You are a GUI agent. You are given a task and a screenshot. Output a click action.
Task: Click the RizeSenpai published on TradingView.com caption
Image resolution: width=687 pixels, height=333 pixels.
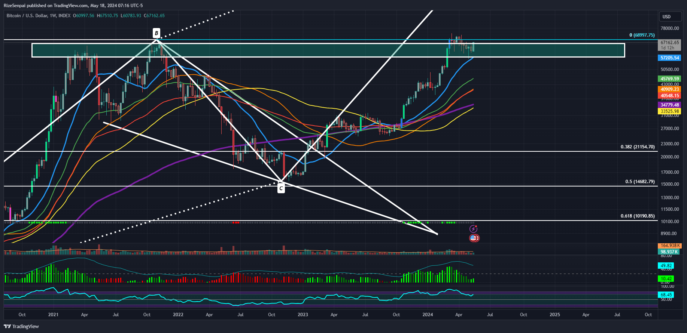pos(73,5)
